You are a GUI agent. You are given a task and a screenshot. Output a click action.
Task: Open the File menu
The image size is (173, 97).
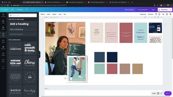click(12, 10)
